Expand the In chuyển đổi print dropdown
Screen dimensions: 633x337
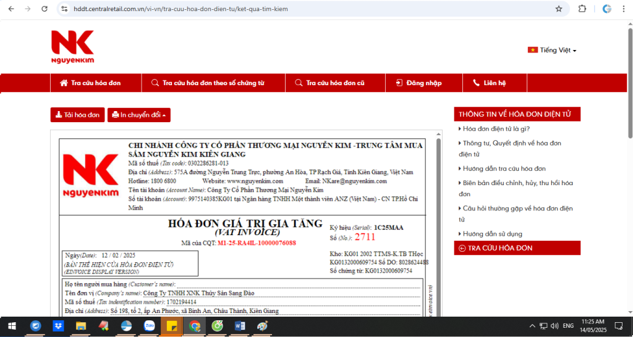139,115
